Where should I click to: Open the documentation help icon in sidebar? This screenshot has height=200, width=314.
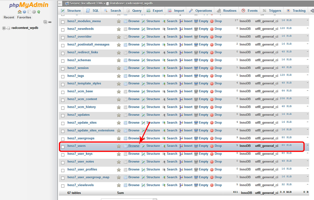click(24, 12)
